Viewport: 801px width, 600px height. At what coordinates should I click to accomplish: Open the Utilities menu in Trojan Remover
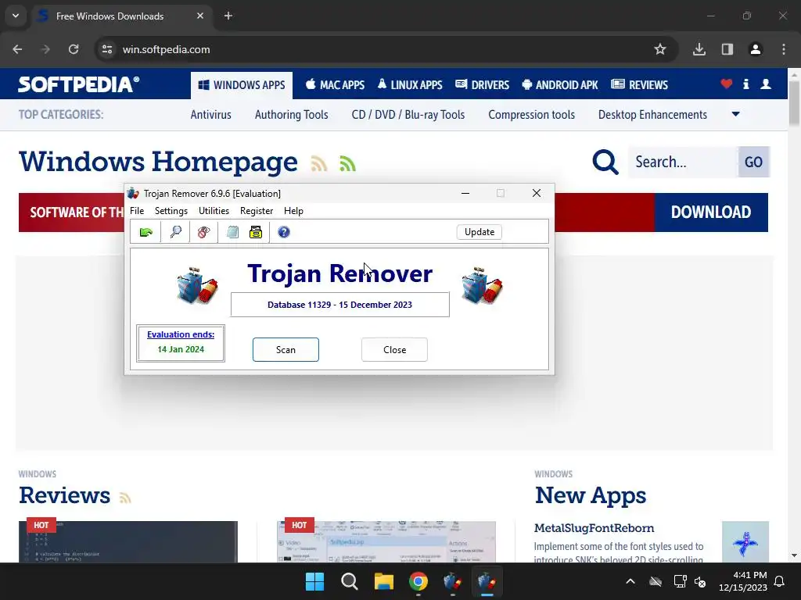click(x=214, y=211)
